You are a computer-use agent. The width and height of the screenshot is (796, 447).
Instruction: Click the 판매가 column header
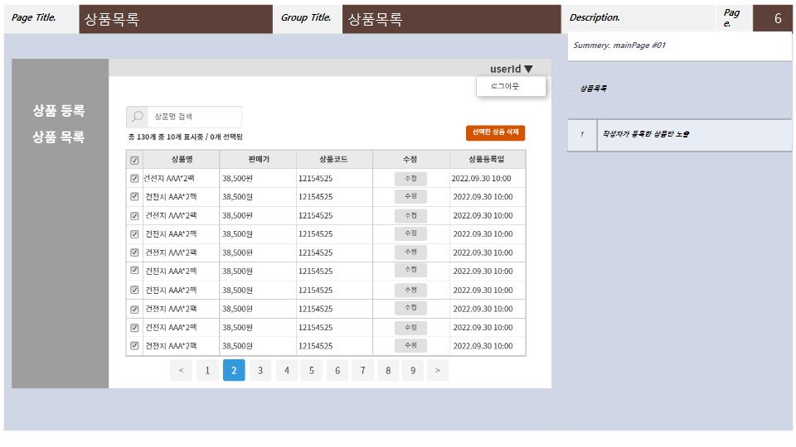(259, 159)
